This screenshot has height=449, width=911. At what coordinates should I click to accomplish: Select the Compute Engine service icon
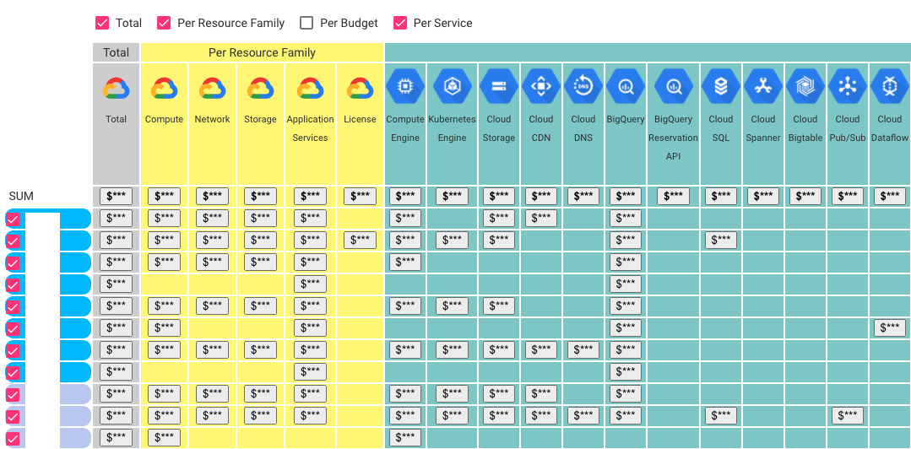(405, 86)
